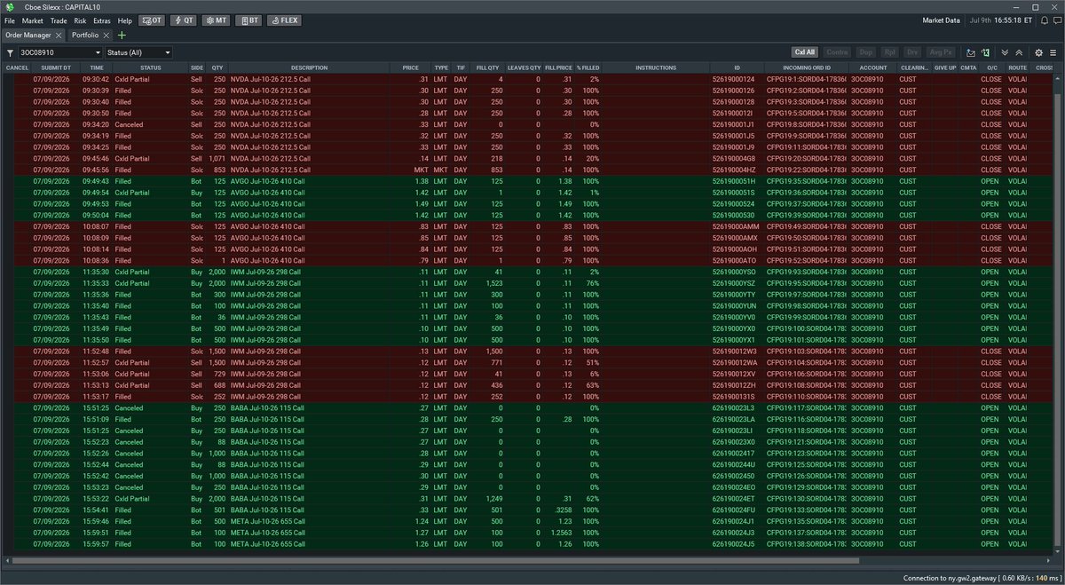
Task: Open the MT ticket button
Action: (216, 20)
